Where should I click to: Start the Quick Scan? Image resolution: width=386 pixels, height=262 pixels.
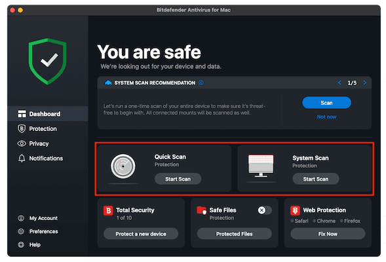(178, 179)
